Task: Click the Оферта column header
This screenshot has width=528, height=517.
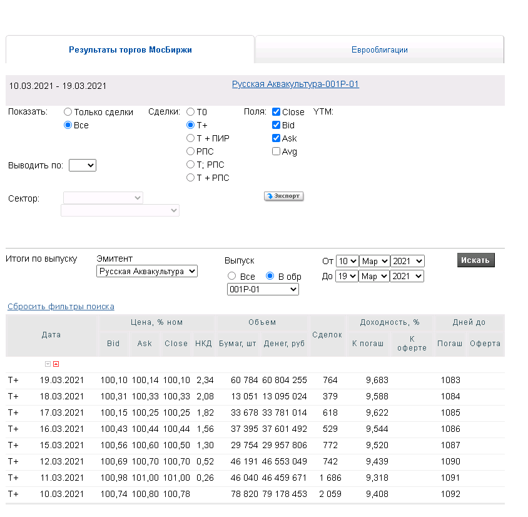Action: coord(485,344)
